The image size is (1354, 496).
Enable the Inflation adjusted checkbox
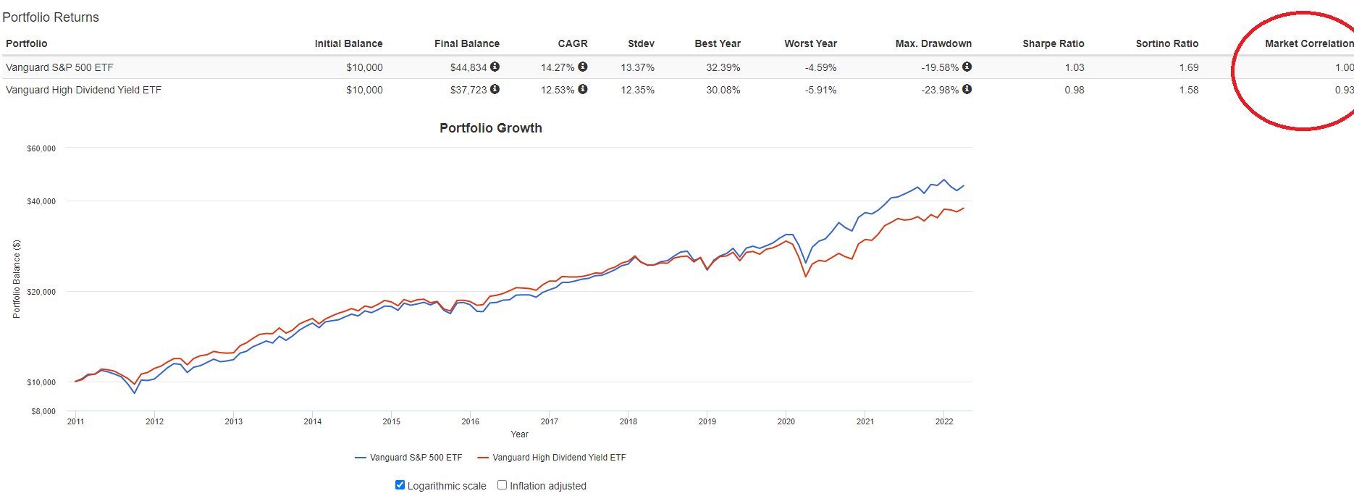pos(502,485)
